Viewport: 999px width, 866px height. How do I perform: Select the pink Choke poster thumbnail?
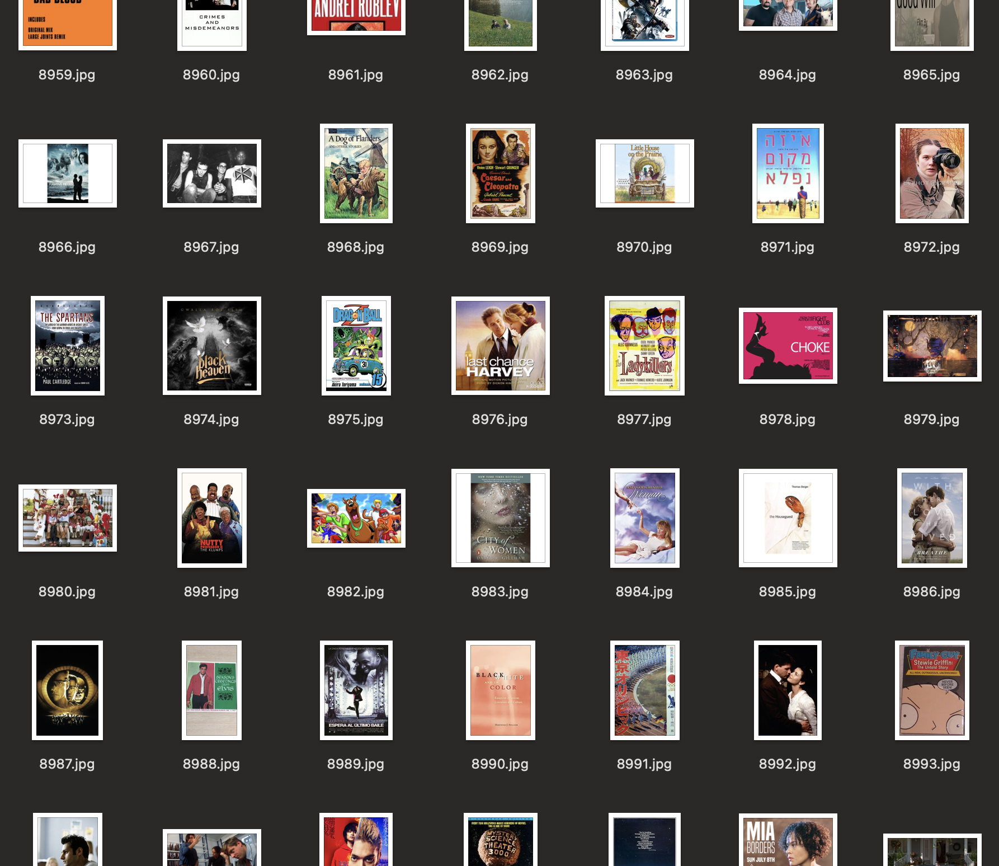(788, 346)
